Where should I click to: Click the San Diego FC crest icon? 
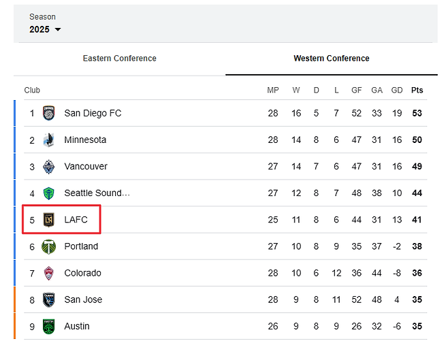pyautogui.click(x=48, y=114)
